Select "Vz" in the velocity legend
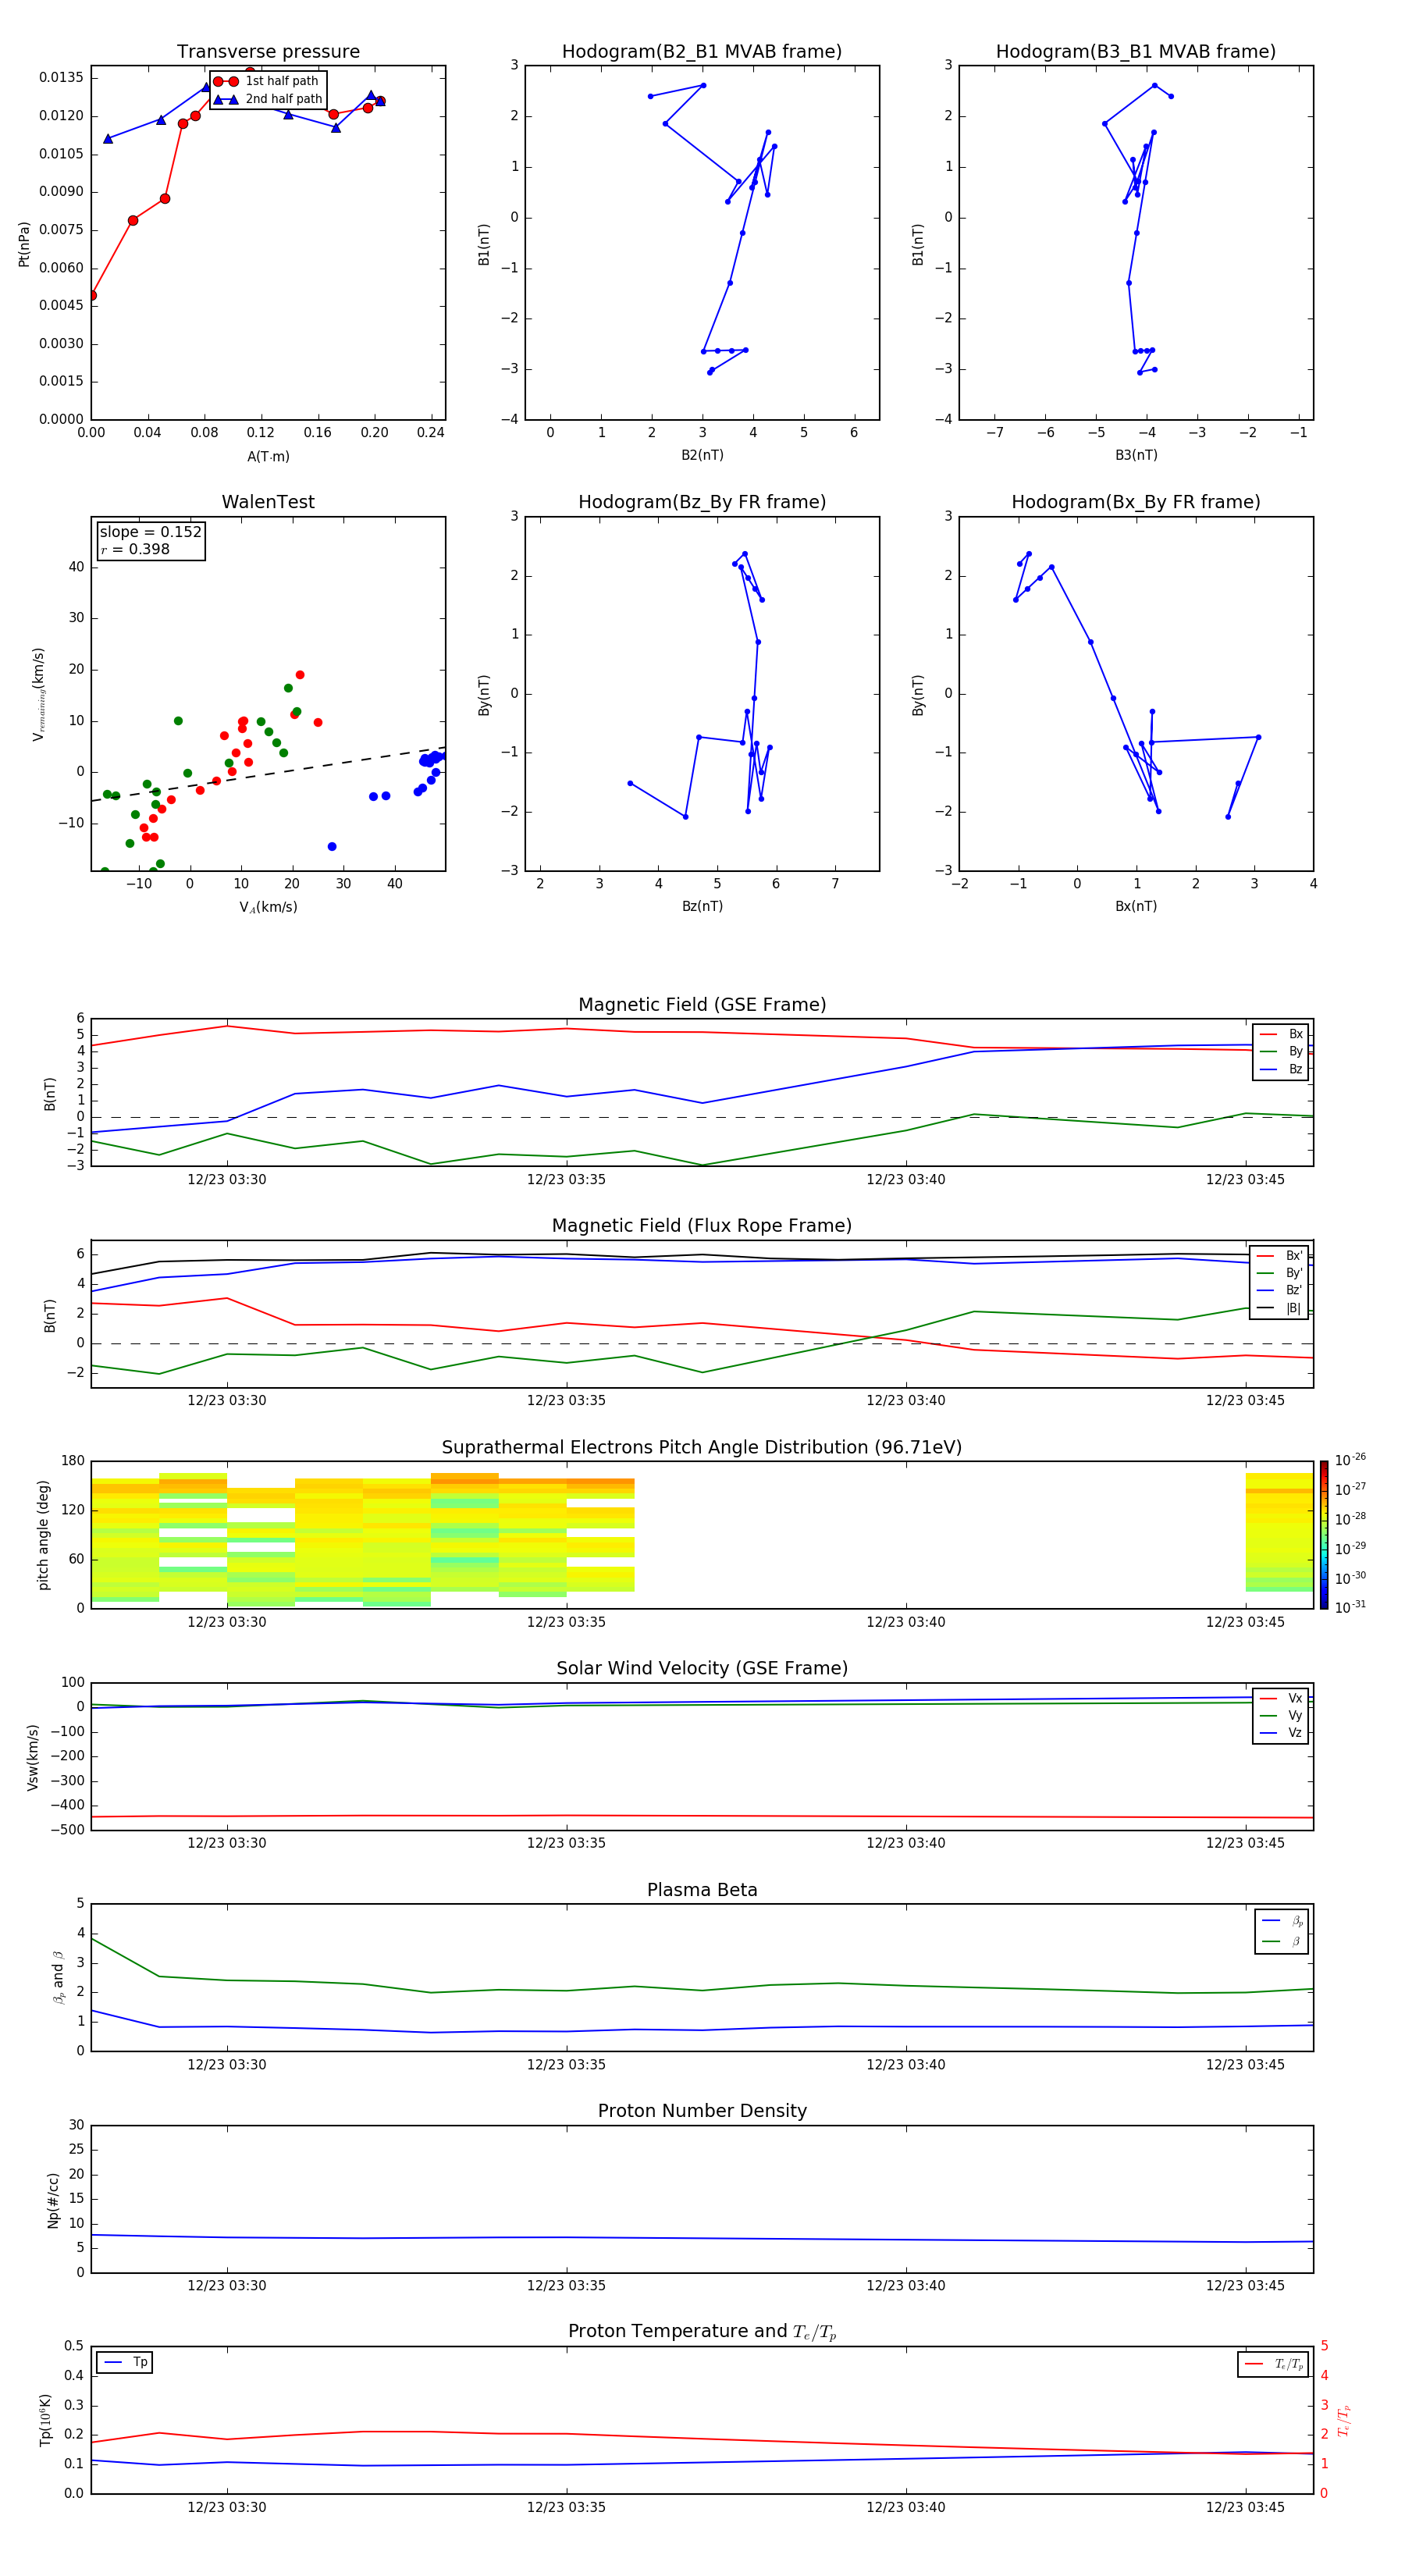The width and height of the screenshot is (1405, 2576). 1281,1733
